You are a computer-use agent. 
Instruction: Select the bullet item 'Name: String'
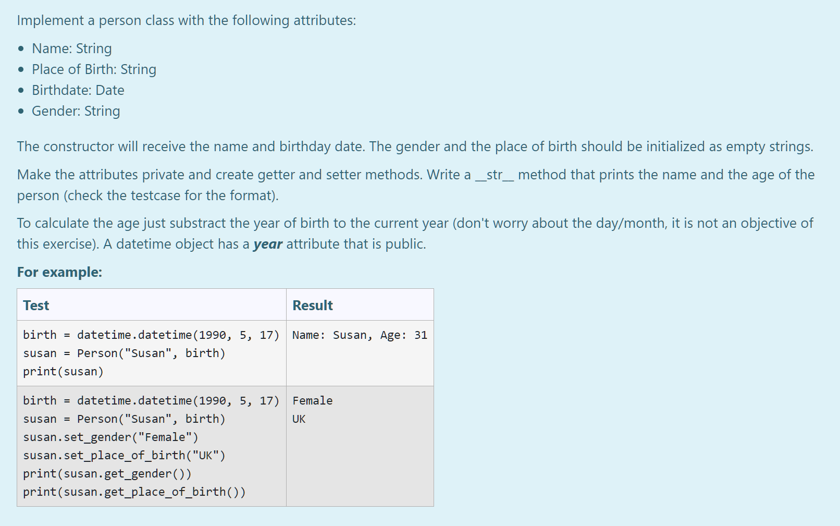coord(71,48)
